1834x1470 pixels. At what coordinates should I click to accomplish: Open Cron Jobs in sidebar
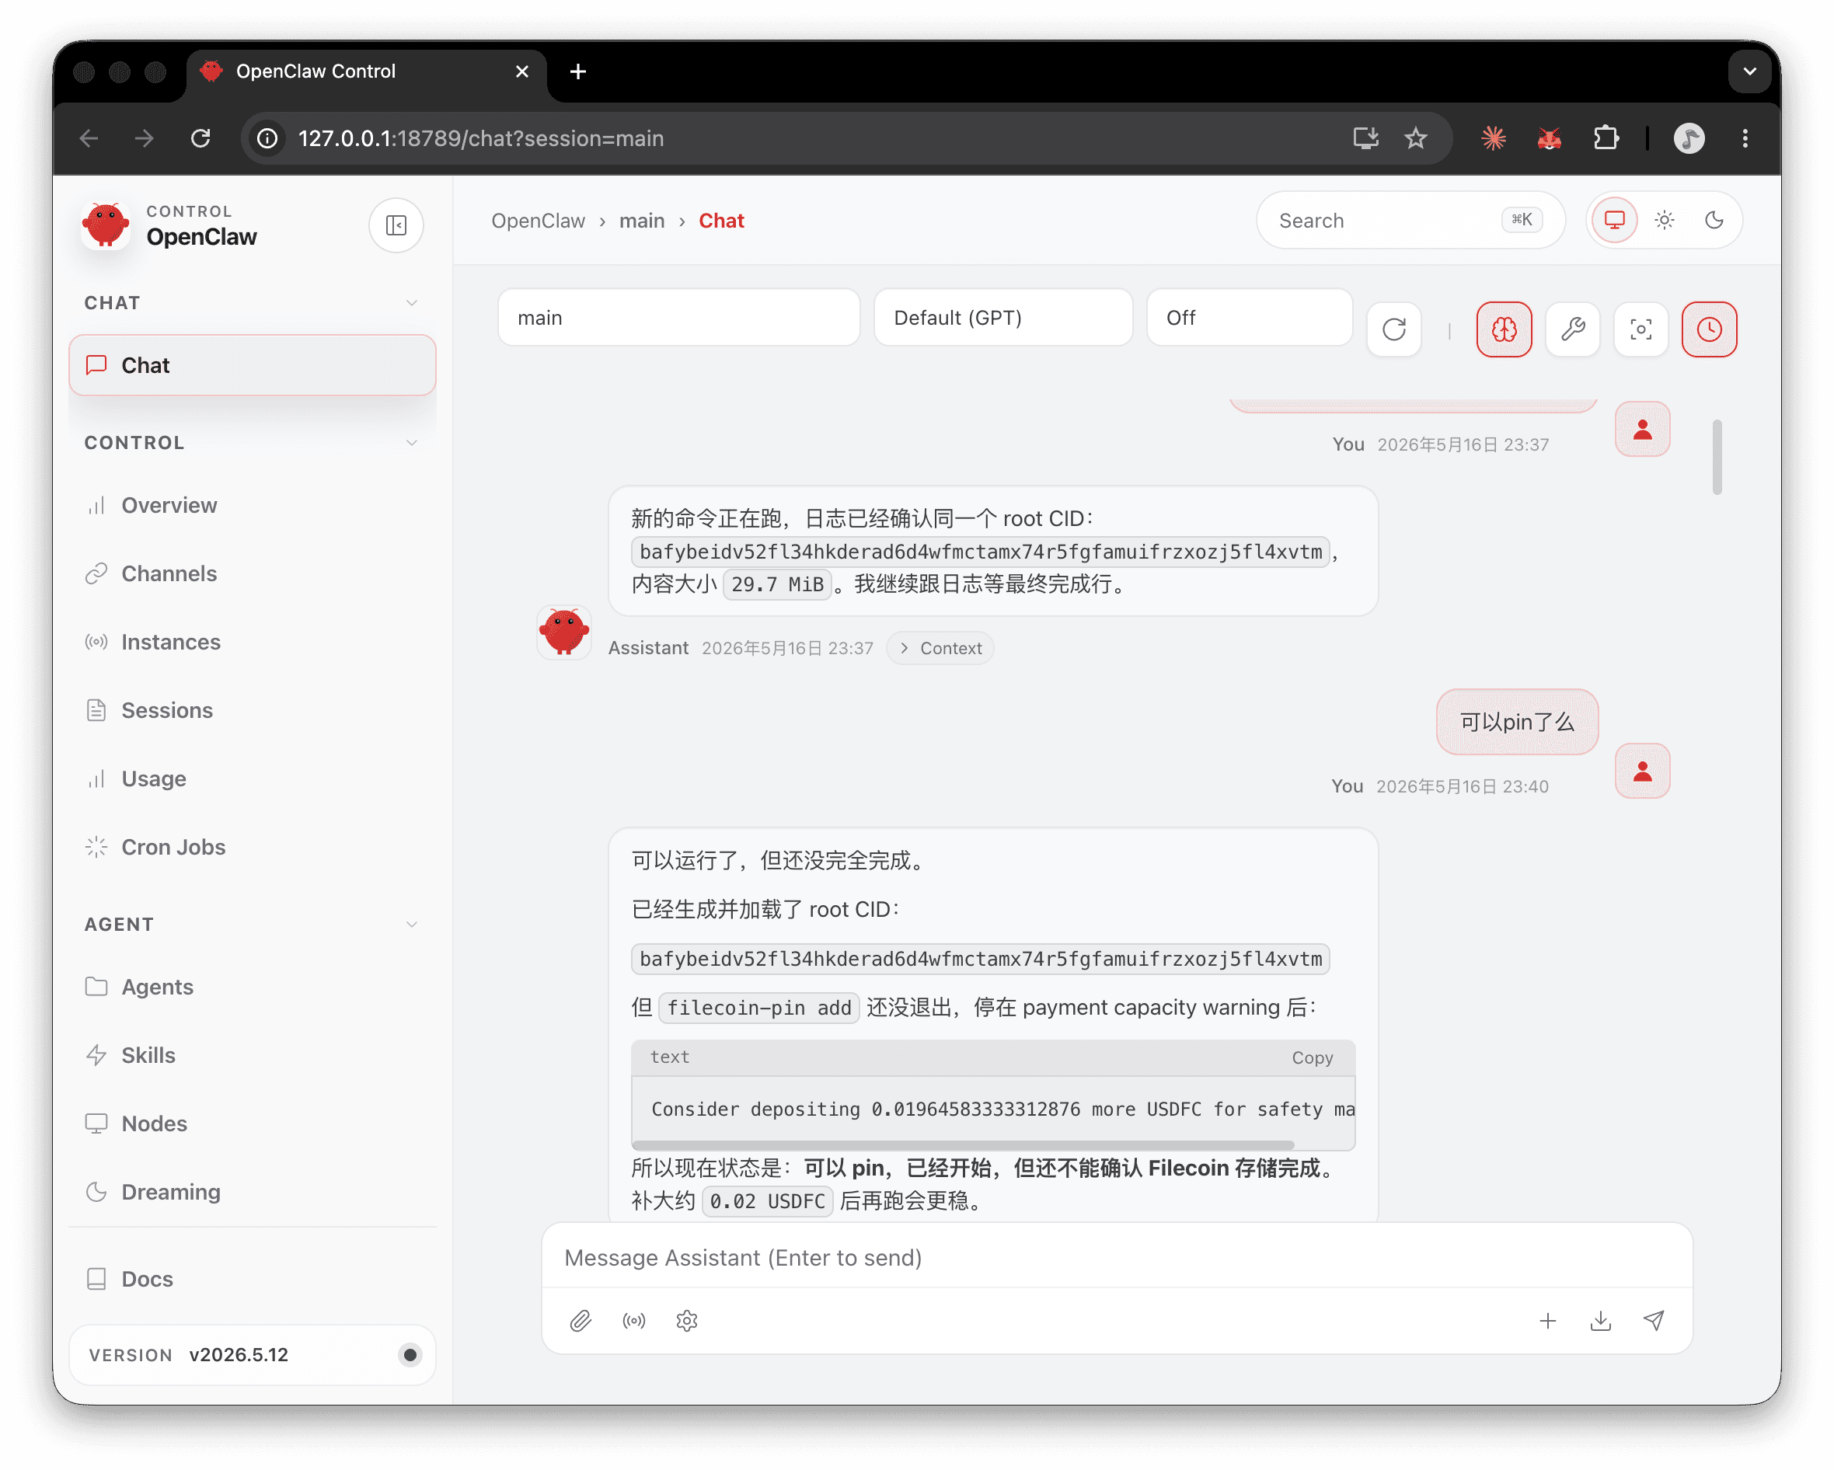[252, 846]
